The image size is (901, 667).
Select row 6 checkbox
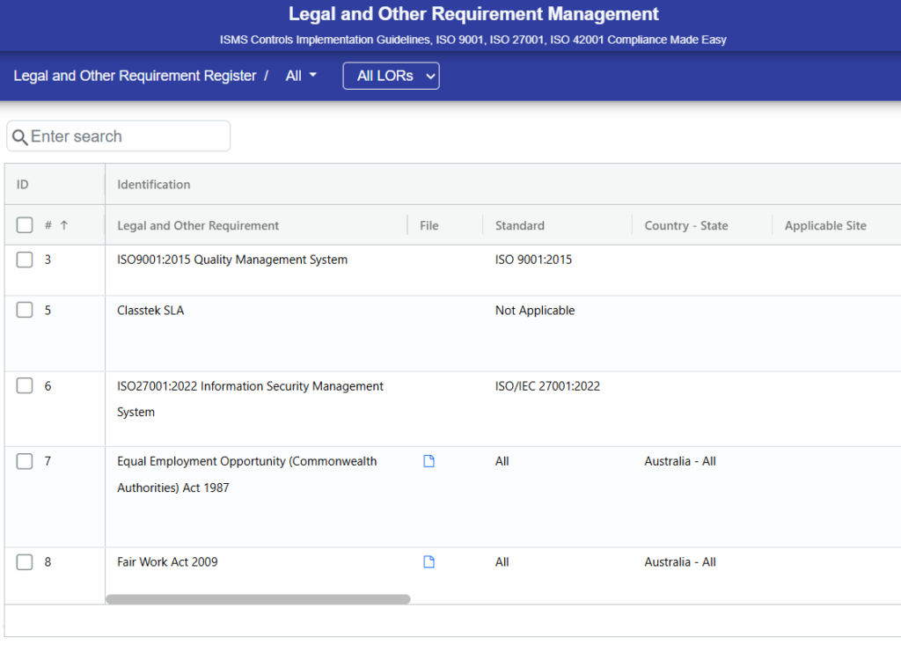pos(25,386)
